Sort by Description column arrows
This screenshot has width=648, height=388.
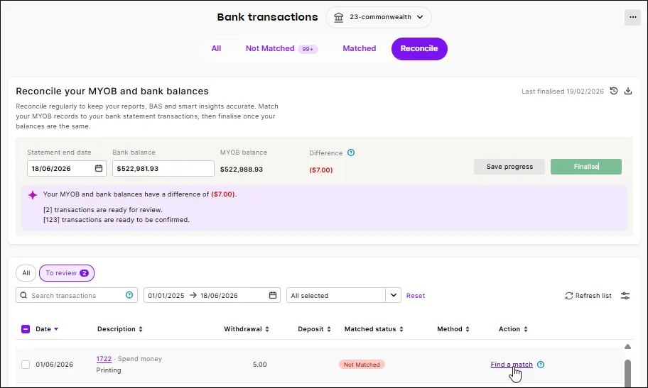141,329
